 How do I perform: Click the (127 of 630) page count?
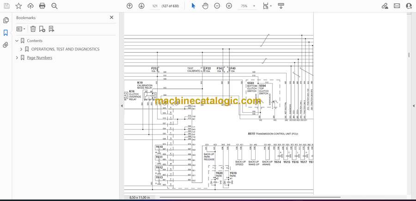click(x=170, y=6)
